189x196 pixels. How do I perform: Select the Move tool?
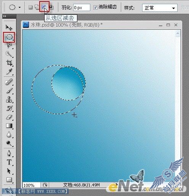tap(9, 27)
